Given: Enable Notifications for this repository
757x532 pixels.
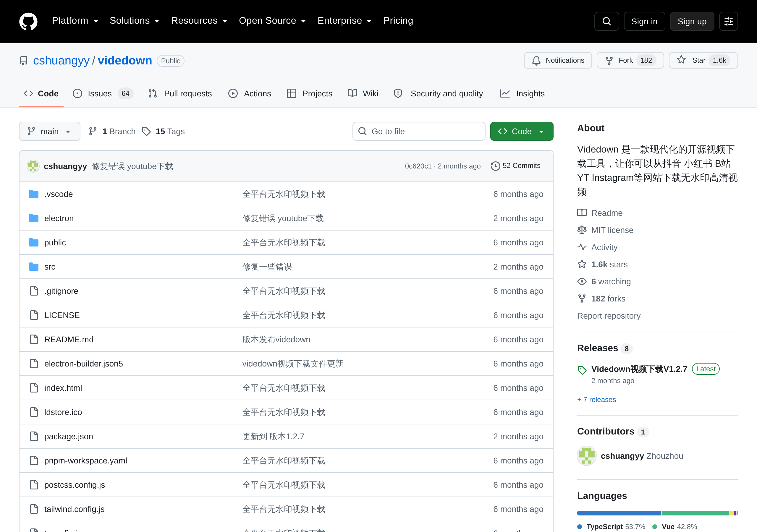Looking at the screenshot, I should pos(558,60).
